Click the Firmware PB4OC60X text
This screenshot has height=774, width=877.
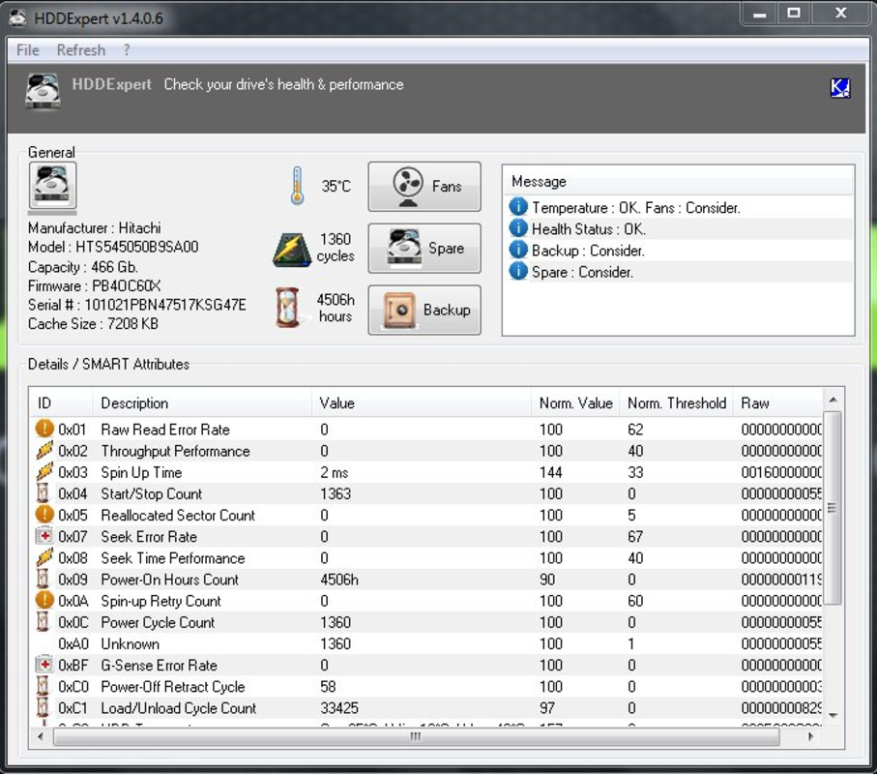[95, 285]
